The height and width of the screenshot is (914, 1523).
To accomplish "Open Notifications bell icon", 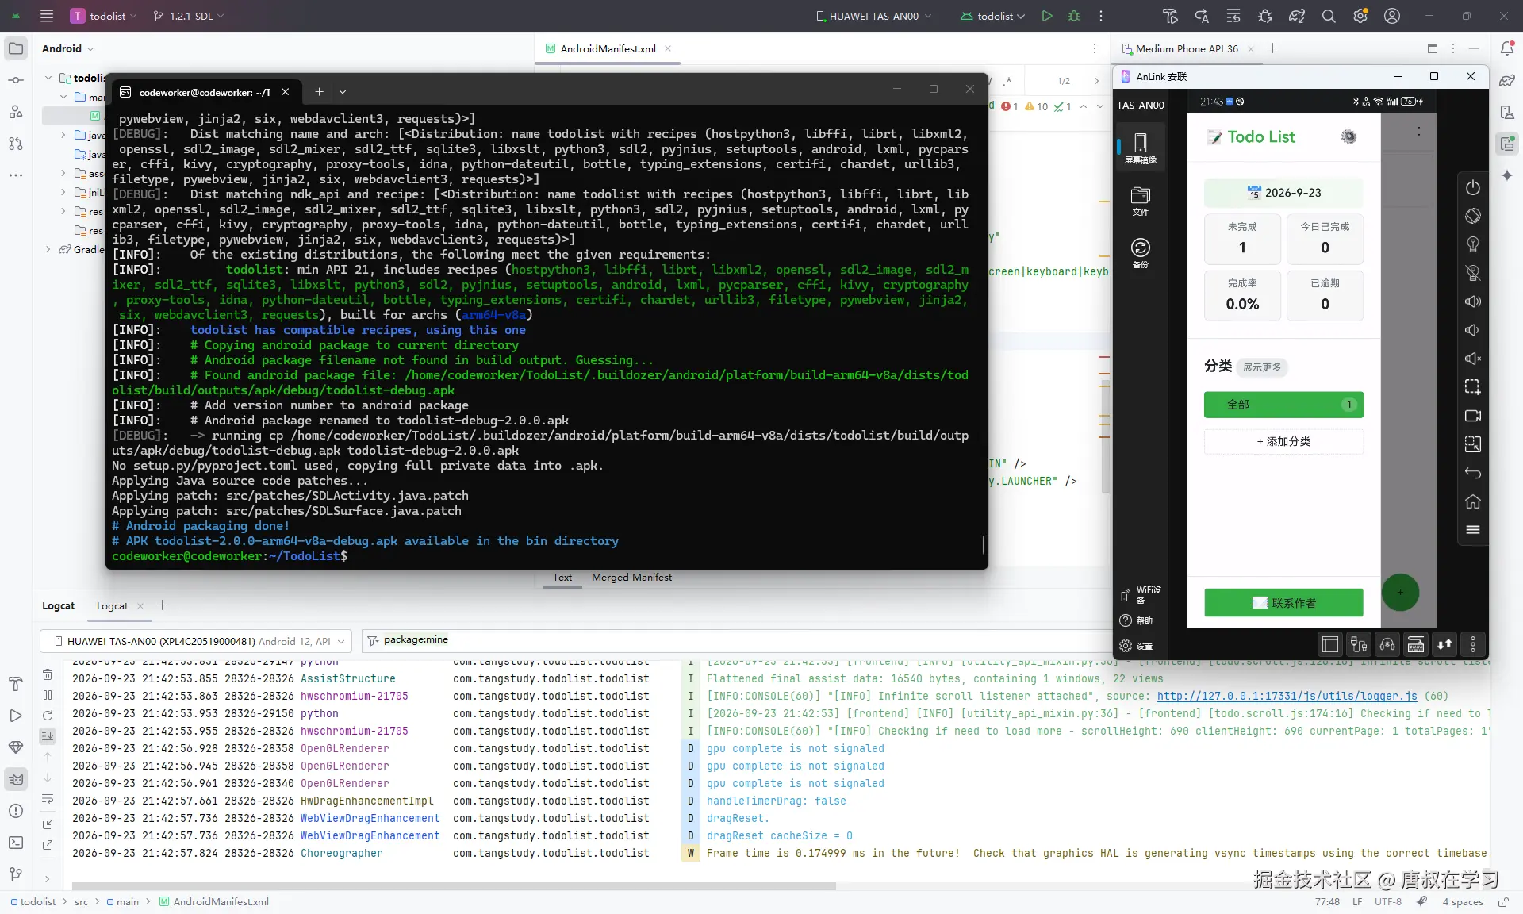I will coord(1507,48).
